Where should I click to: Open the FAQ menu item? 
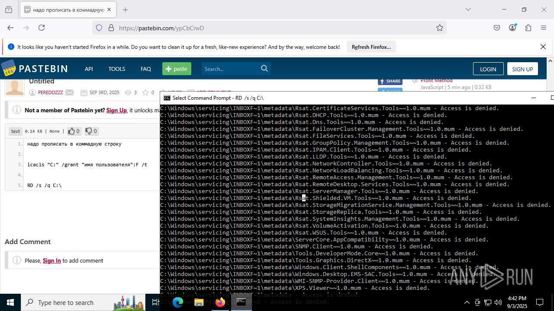click(x=146, y=69)
